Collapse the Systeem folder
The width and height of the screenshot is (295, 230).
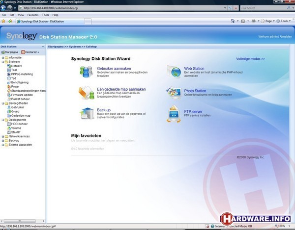coord(3,62)
